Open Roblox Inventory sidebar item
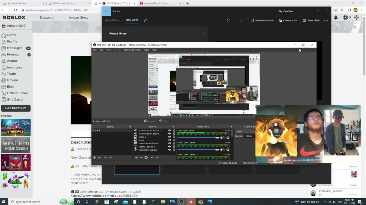This screenshot has height=205, width=366. [14, 67]
